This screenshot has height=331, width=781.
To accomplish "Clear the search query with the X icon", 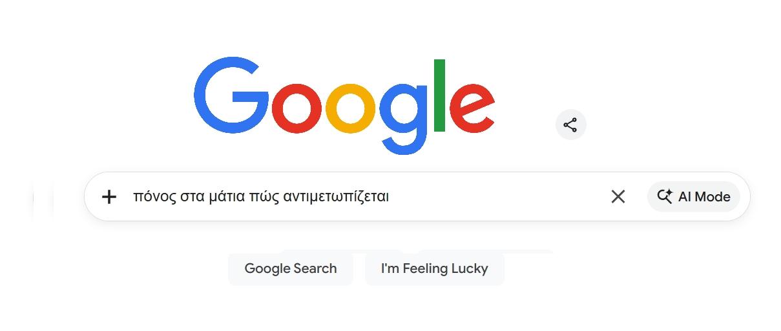I will [618, 197].
